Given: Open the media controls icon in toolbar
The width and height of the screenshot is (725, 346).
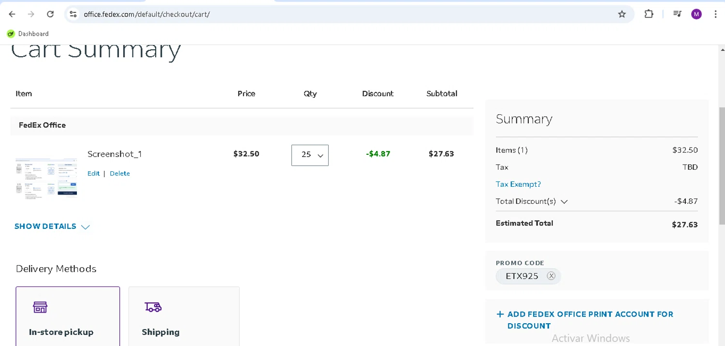Looking at the screenshot, I should (677, 14).
